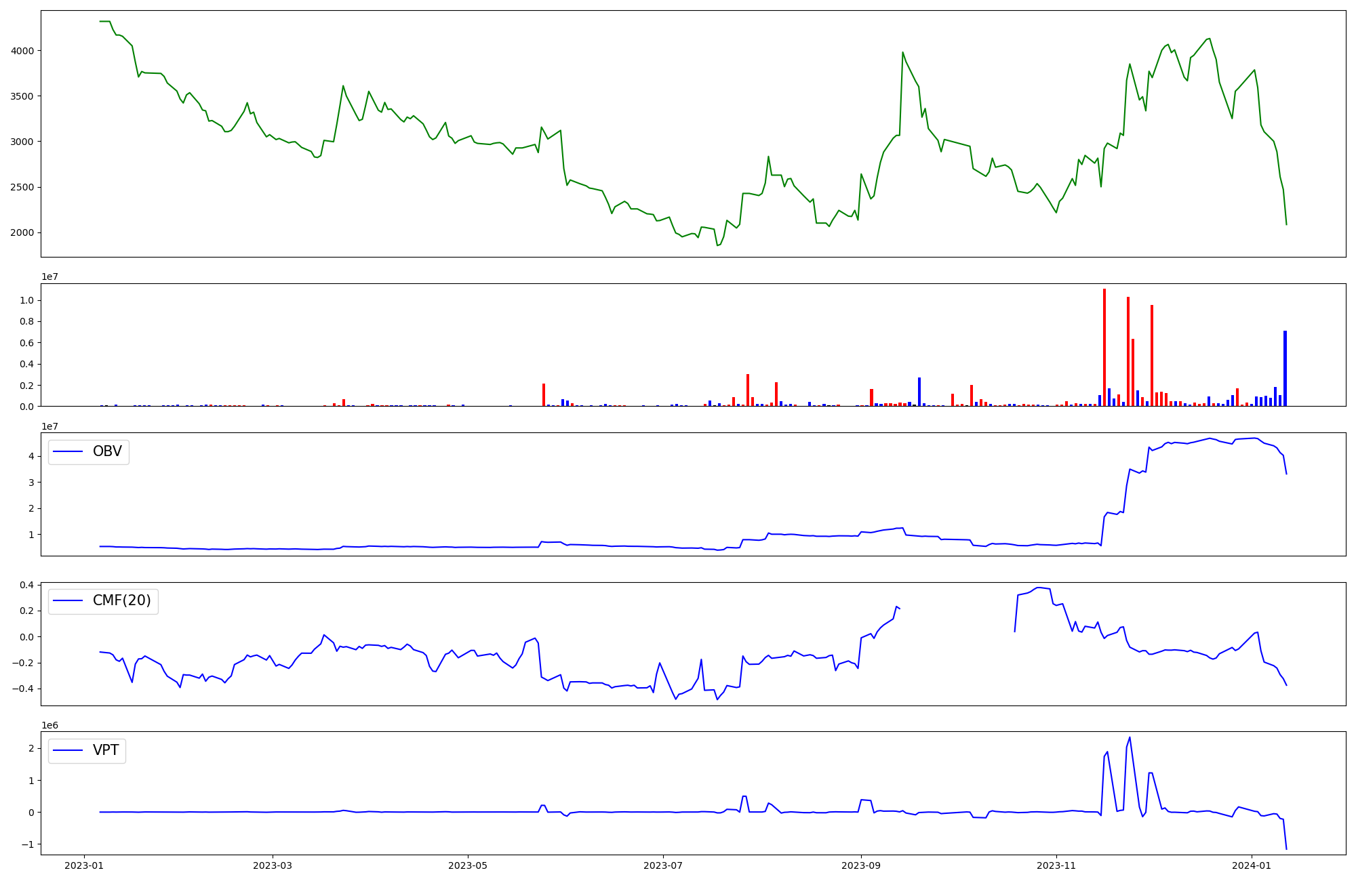Click the tallest red volume bar

(x=1104, y=347)
